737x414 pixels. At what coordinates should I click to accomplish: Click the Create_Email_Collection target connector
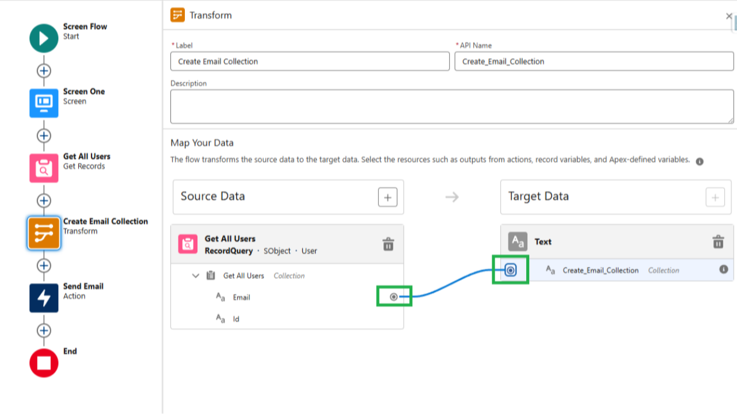tap(511, 270)
